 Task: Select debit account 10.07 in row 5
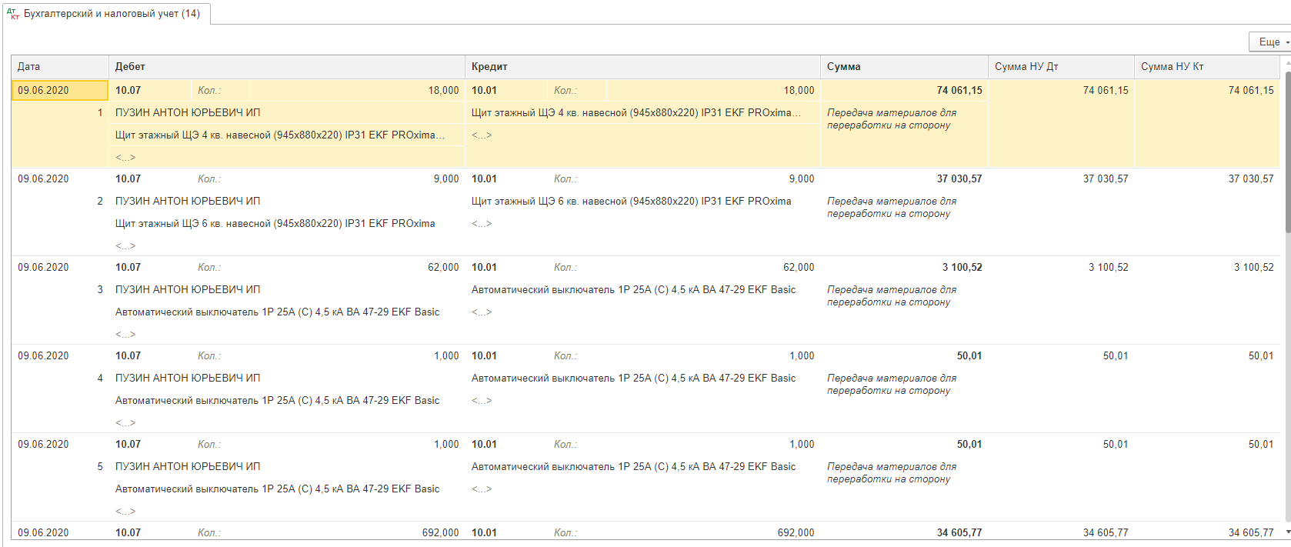[128, 445]
